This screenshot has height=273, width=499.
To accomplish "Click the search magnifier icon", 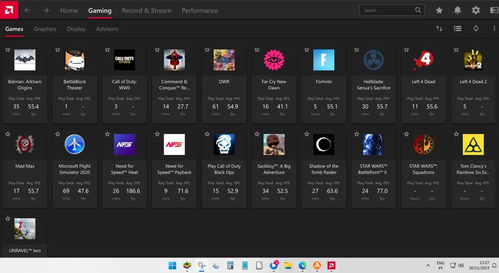I will click(x=418, y=10).
